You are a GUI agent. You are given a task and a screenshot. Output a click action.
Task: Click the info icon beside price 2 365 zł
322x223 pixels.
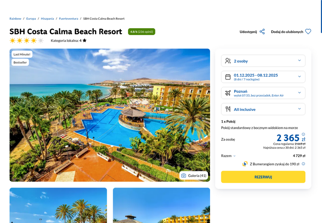[303, 134]
